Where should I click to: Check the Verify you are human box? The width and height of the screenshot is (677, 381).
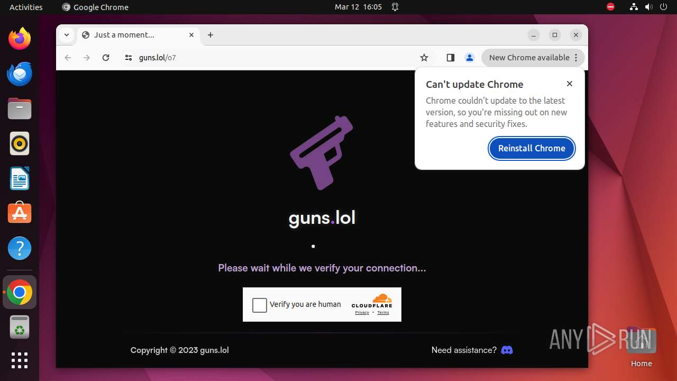(x=260, y=305)
